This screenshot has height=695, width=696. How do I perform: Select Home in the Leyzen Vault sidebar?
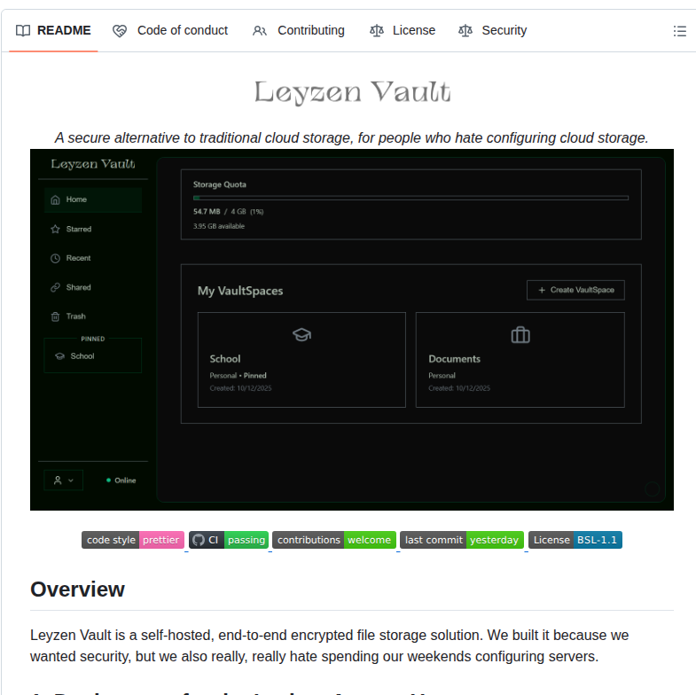pos(93,199)
